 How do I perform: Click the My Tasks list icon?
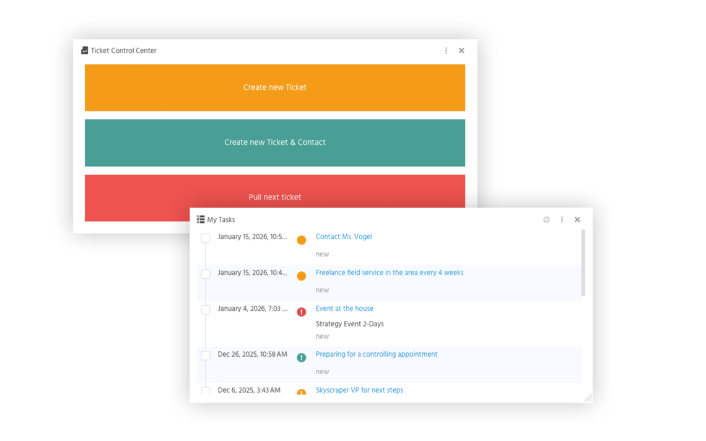click(201, 219)
